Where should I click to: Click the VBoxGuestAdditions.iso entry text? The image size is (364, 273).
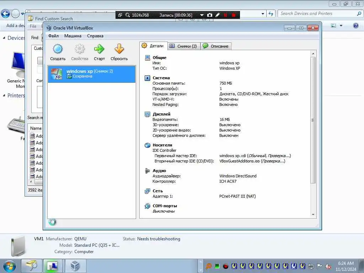(252, 161)
